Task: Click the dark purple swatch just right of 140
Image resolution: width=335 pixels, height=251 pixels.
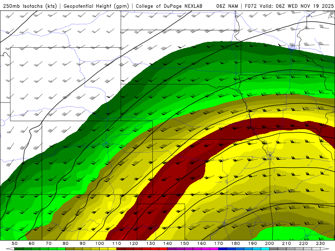Action: (x=172, y=249)
